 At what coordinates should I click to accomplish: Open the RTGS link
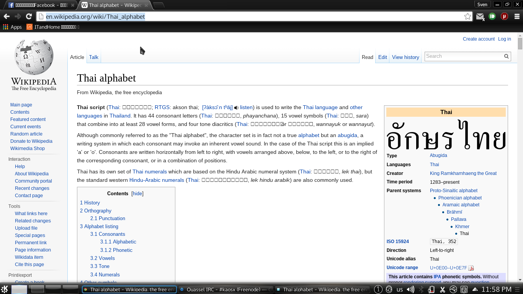pos(162,108)
